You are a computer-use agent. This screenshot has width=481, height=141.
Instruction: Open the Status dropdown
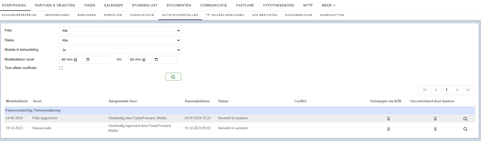120,40
